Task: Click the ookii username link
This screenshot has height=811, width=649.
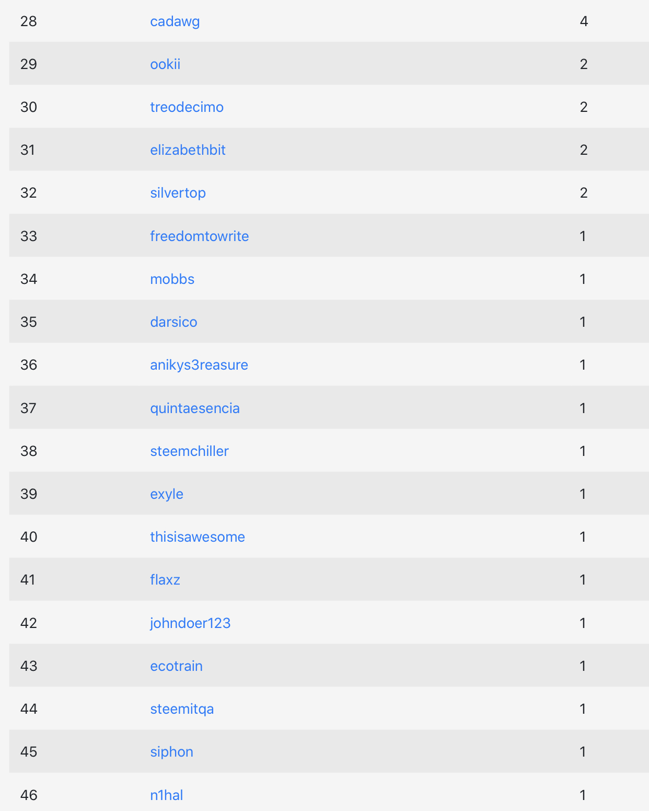Action: pos(165,64)
